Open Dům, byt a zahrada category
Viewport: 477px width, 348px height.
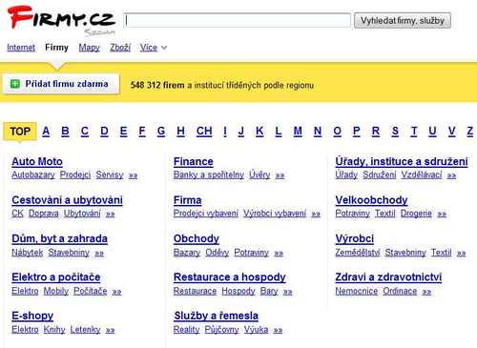tap(59, 238)
